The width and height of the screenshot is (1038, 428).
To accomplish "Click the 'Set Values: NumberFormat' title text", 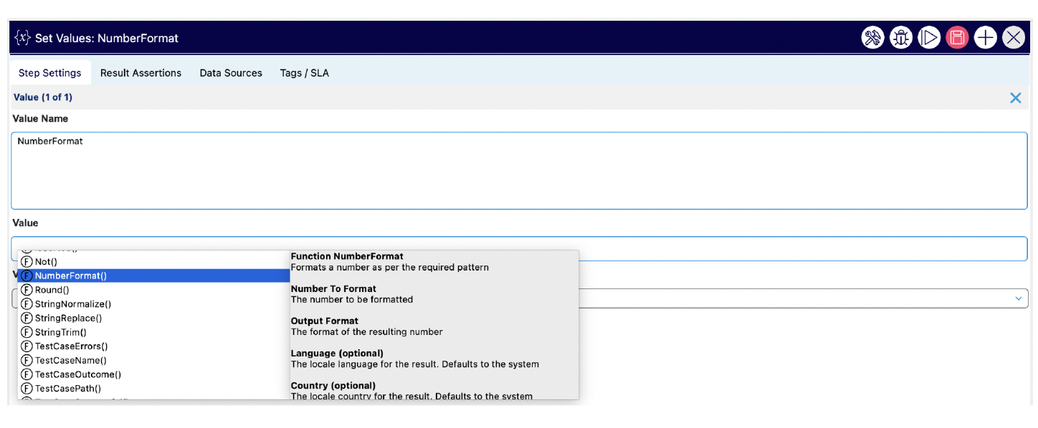I will 107,38.
